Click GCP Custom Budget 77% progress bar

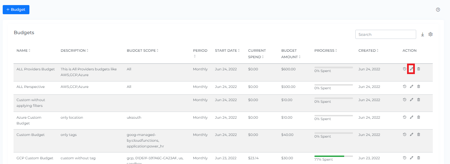[333, 156]
